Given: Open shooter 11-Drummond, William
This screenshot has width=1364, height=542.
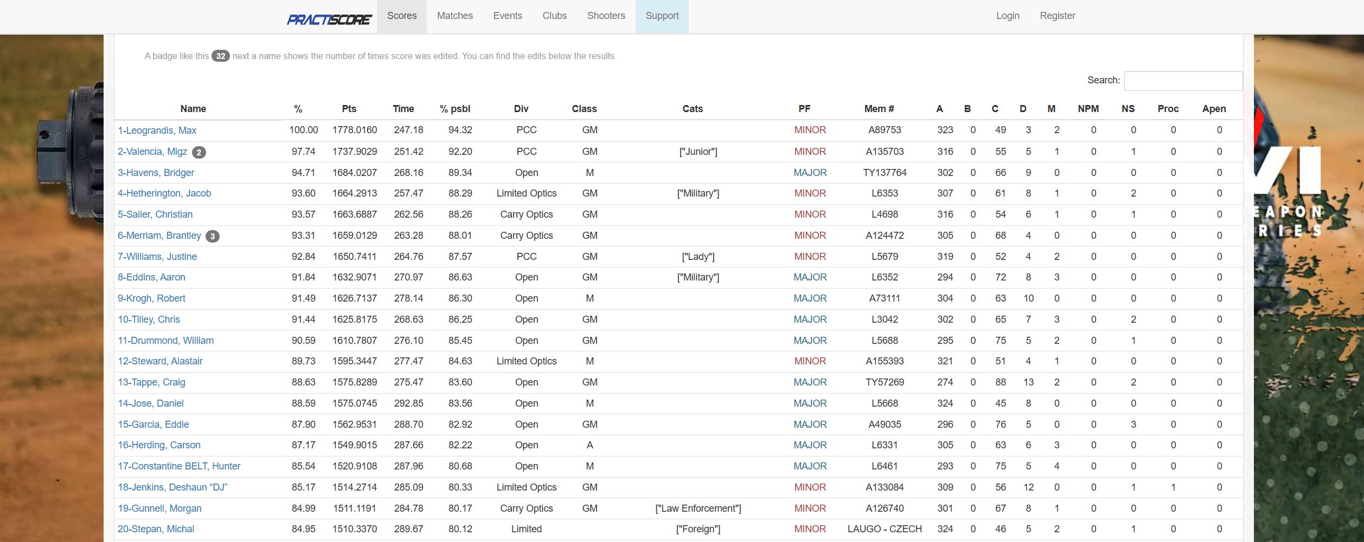Looking at the screenshot, I should click(x=166, y=341).
